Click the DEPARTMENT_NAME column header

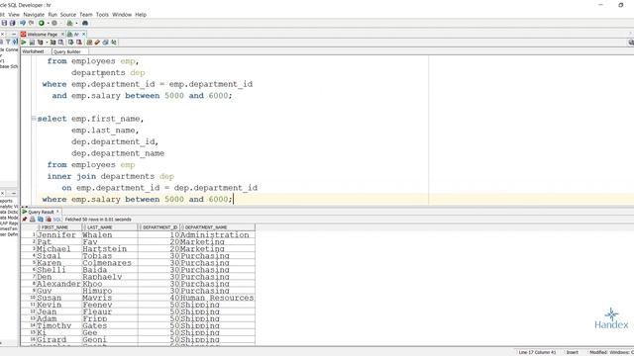218,227
